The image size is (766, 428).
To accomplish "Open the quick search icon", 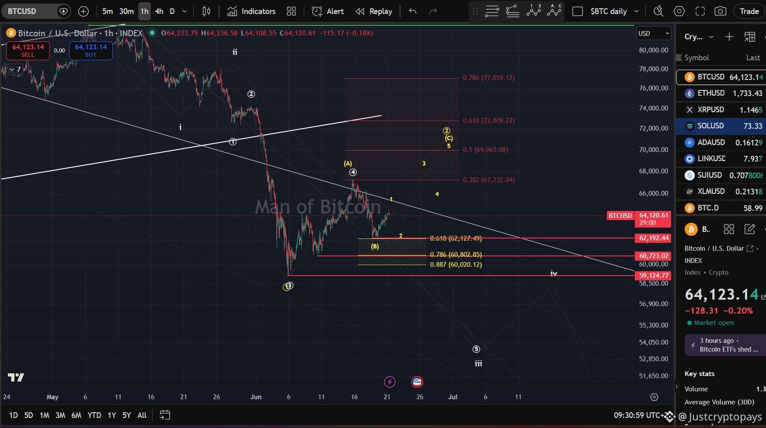I will pyautogui.click(x=658, y=11).
